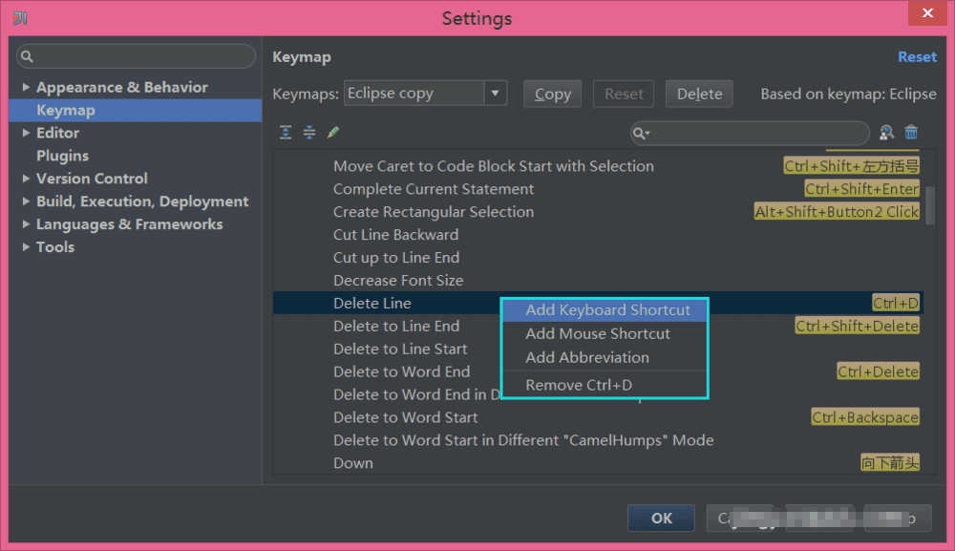This screenshot has height=551, width=955.
Task: Click the blue Reset link
Action: 917,57
